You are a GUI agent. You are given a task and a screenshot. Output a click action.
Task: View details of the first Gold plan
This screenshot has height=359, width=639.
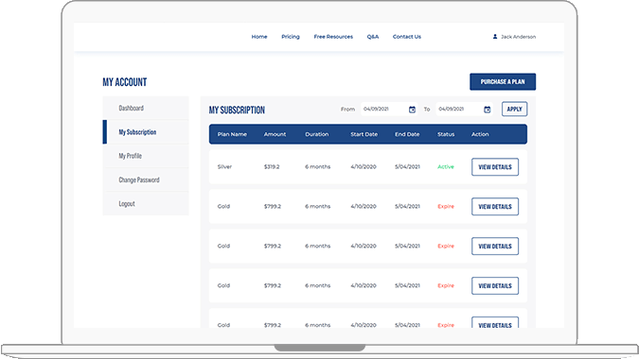click(x=495, y=207)
